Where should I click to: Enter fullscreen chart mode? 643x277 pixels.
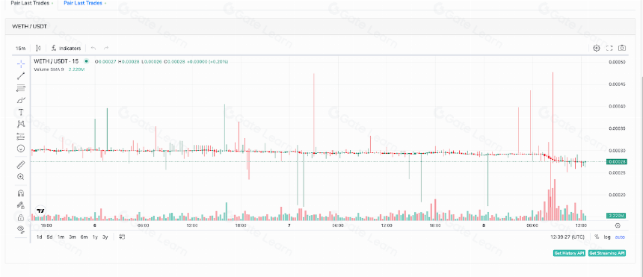pos(609,48)
